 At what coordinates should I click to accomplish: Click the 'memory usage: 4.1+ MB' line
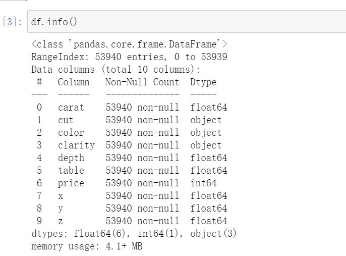87,246
